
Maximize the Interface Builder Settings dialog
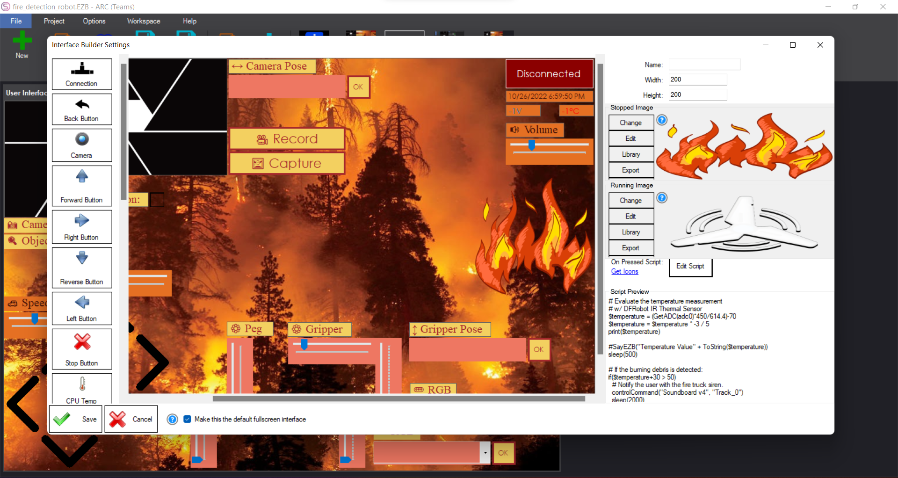(x=793, y=45)
